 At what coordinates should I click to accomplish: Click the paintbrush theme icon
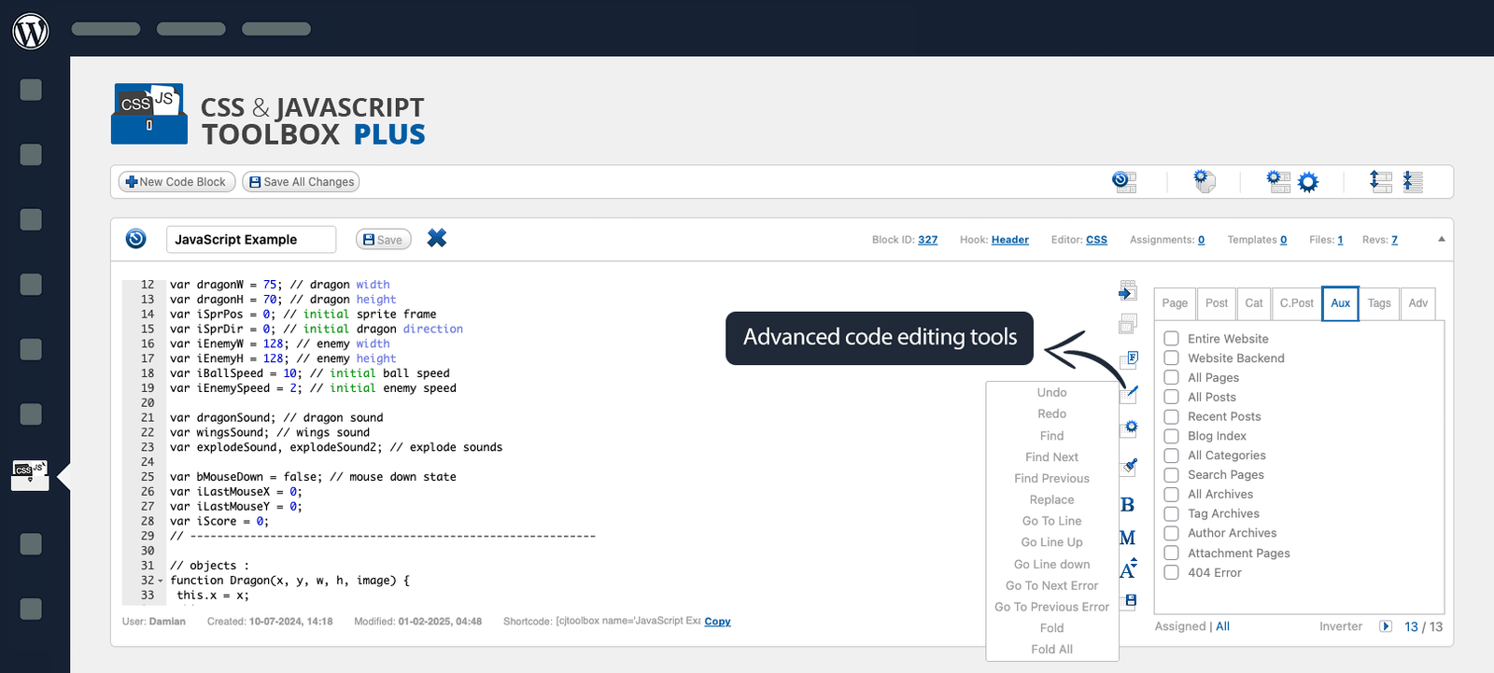1129,466
